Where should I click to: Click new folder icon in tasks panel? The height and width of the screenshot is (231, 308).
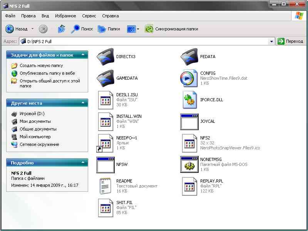(14, 65)
